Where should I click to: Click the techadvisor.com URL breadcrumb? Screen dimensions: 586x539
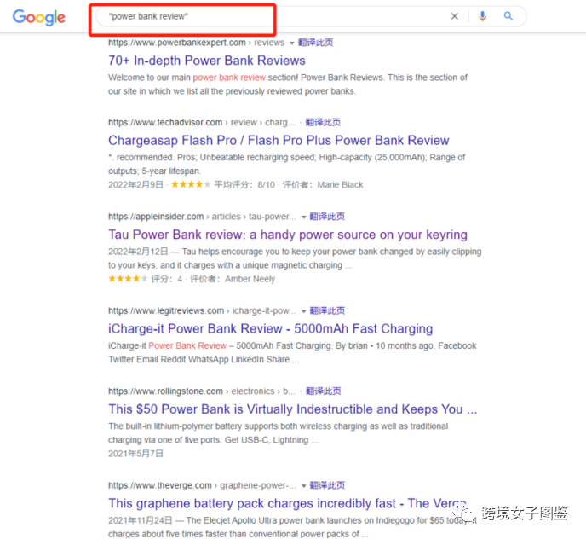coord(201,123)
